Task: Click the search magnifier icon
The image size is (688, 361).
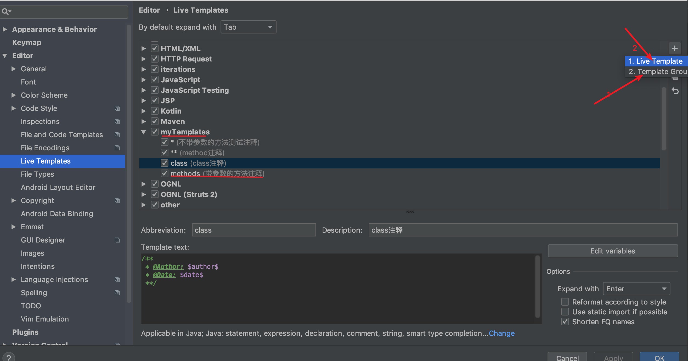Action: pyautogui.click(x=5, y=12)
